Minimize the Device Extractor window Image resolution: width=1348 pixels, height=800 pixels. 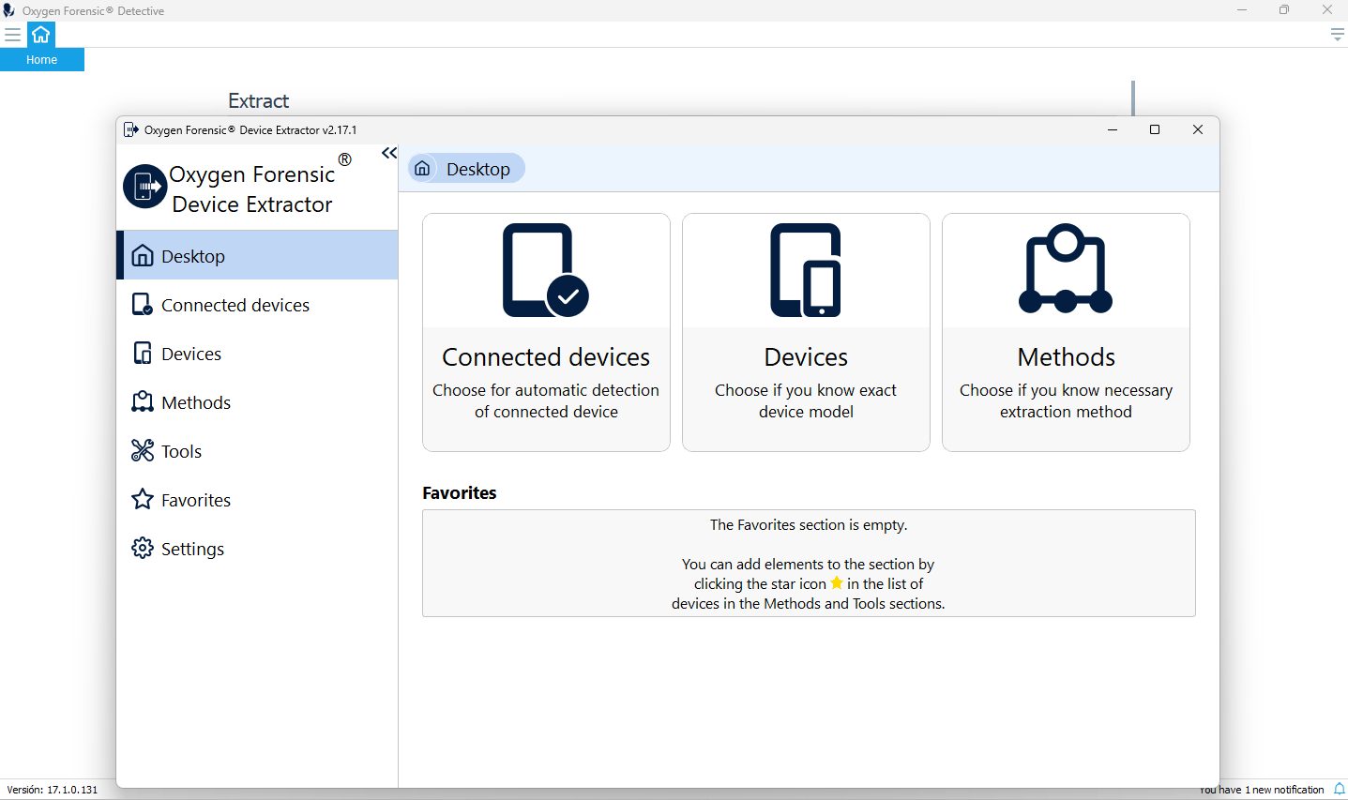coord(1113,129)
